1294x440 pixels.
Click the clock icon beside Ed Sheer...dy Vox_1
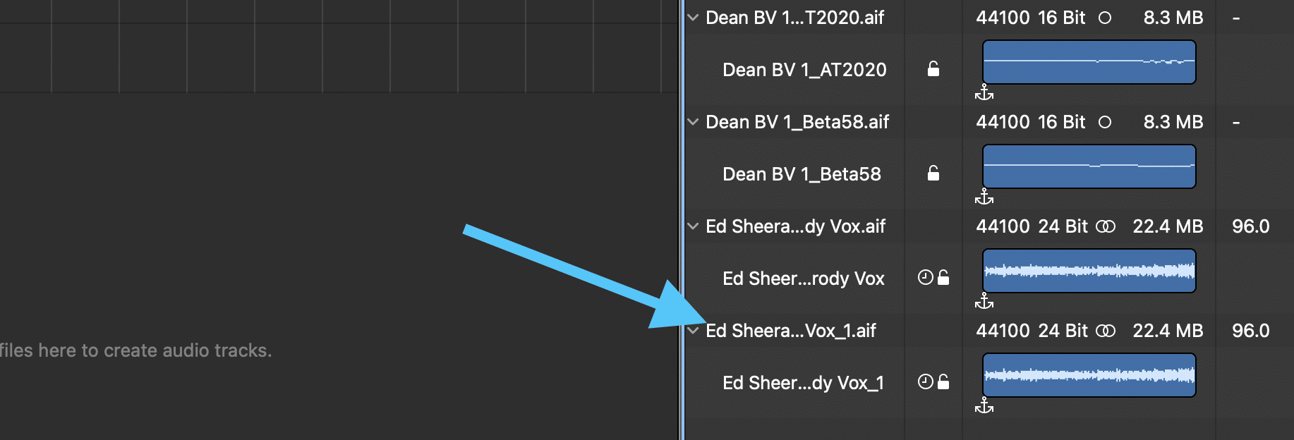coord(925,381)
